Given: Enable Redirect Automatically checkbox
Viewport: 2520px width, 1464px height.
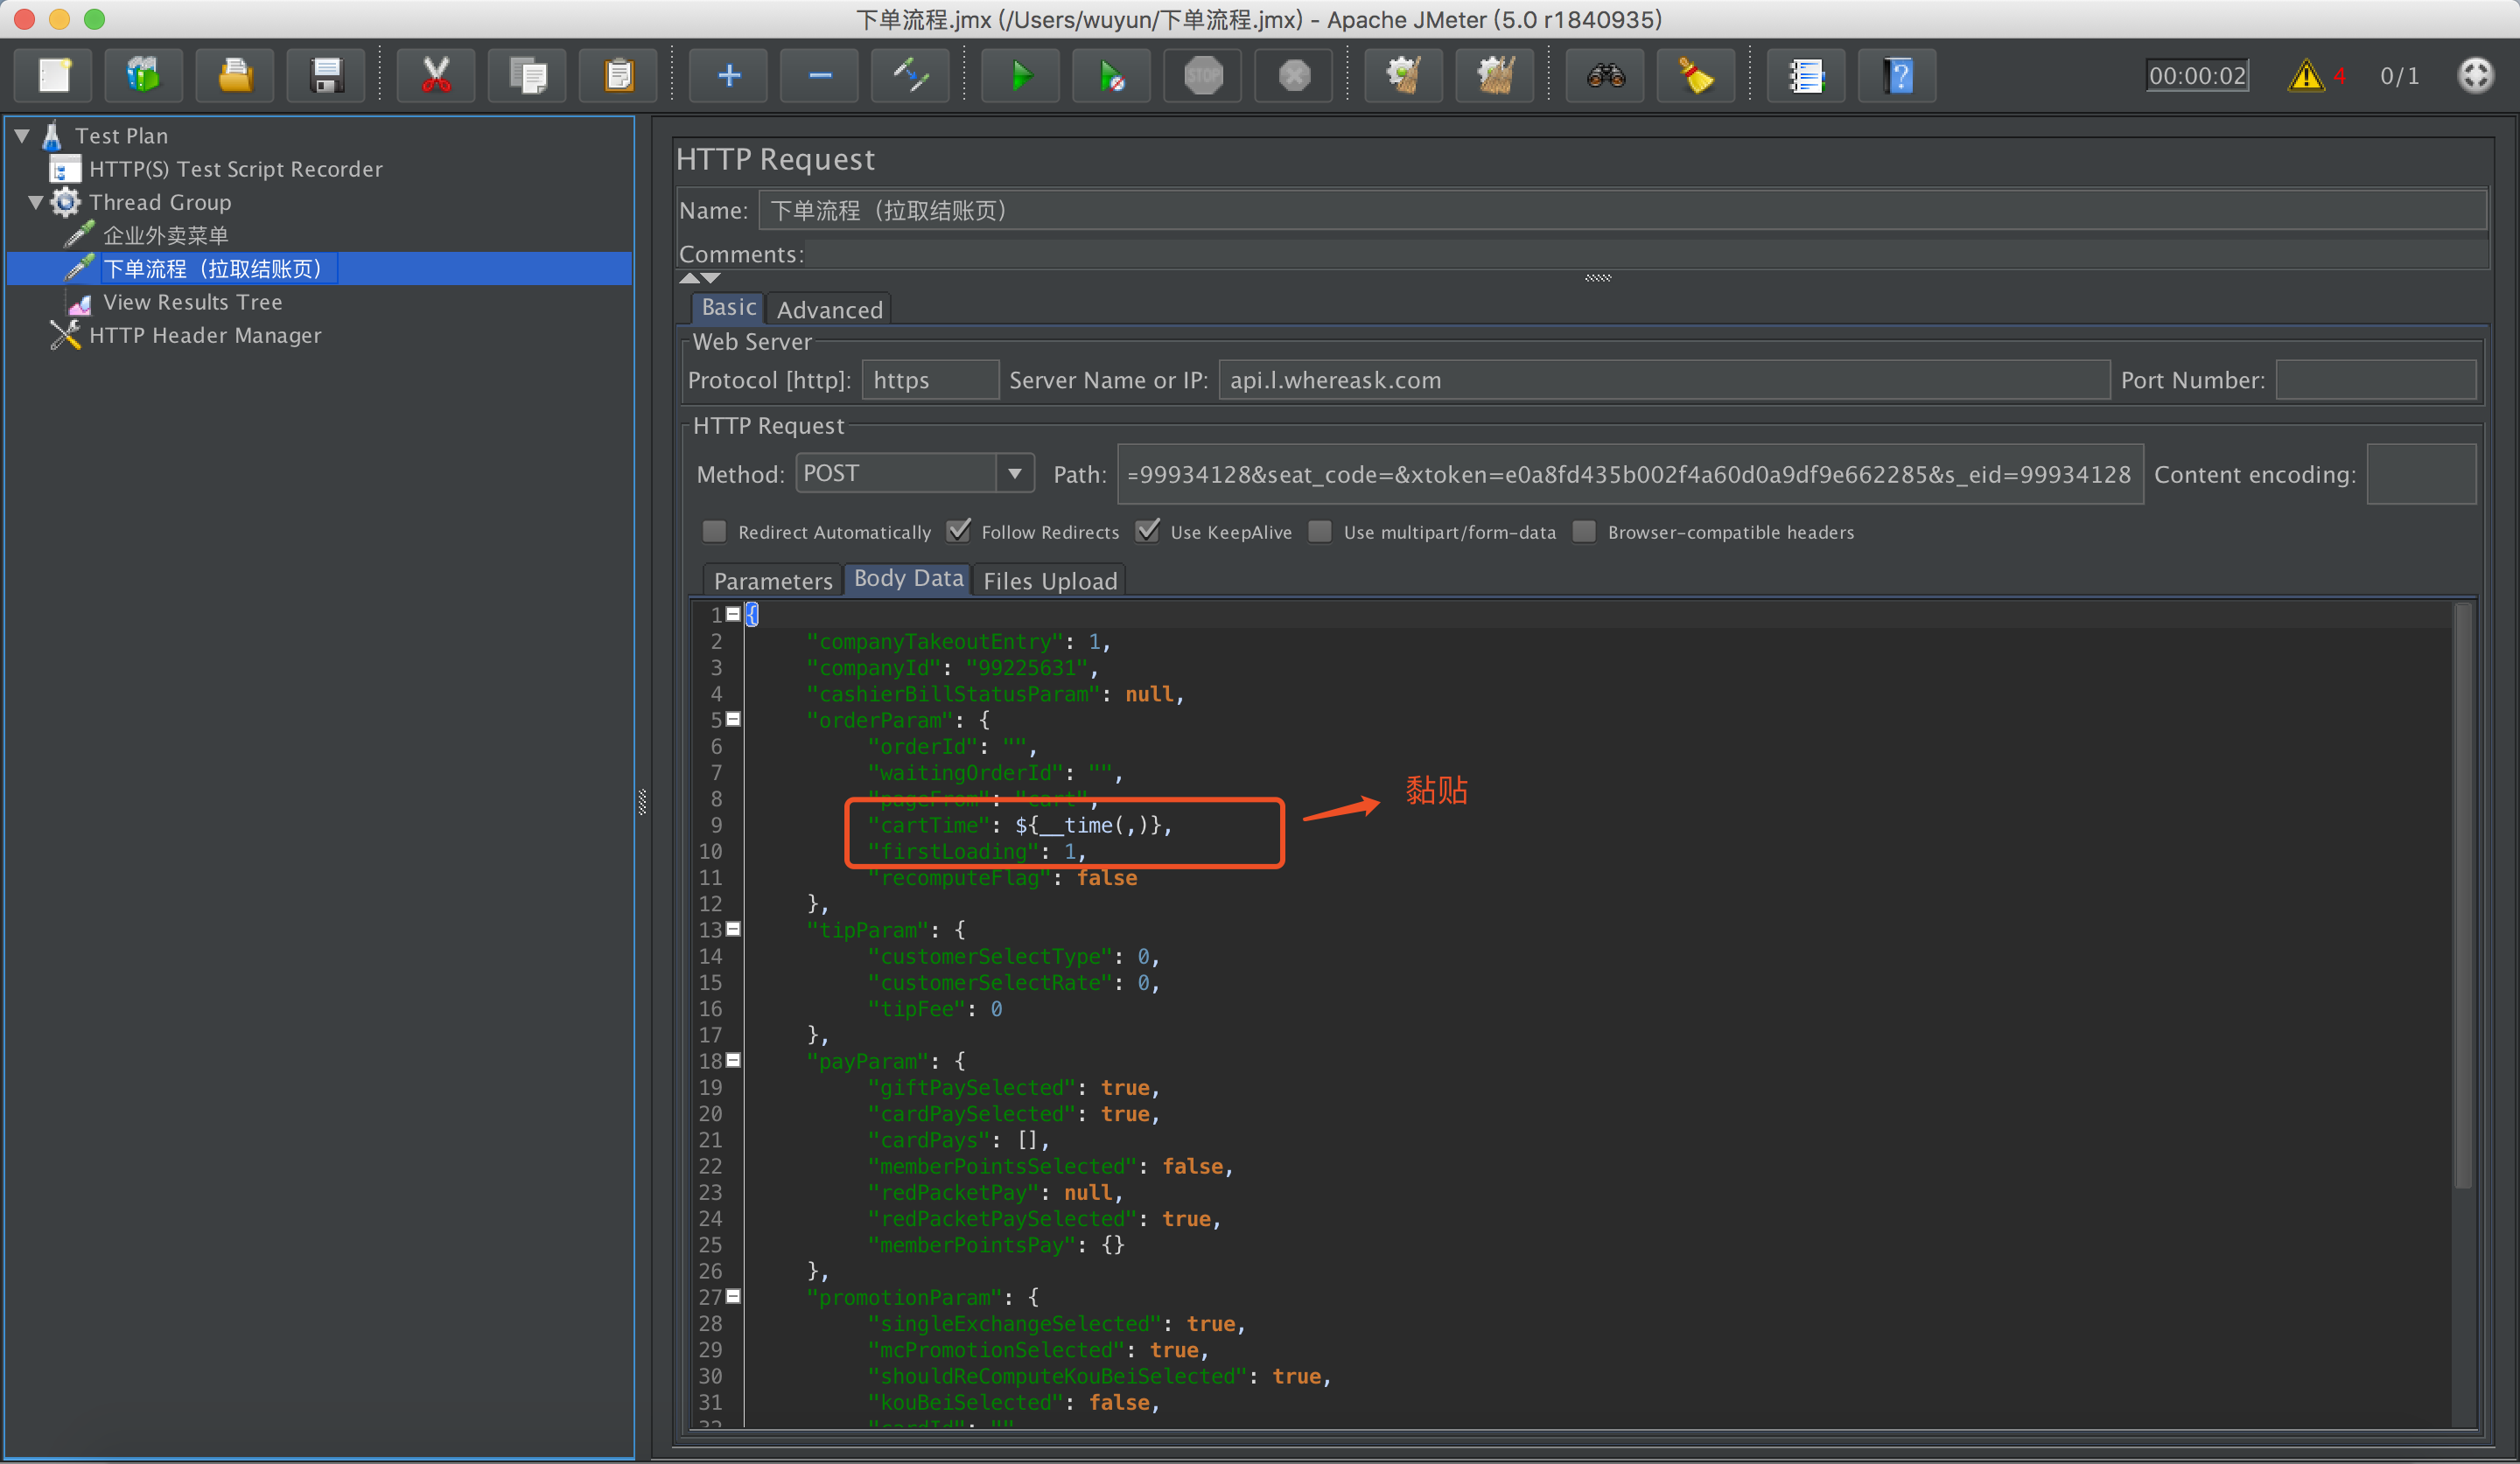Looking at the screenshot, I should (714, 531).
